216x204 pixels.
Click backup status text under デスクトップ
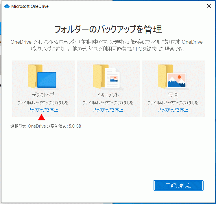click(x=43, y=102)
